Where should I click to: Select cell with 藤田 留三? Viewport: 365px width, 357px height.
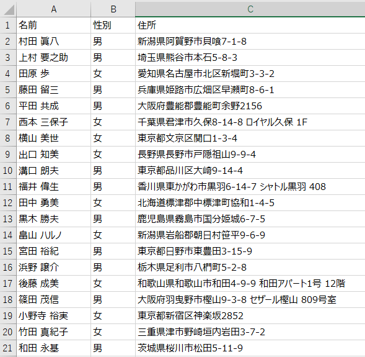(x=53, y=90)
